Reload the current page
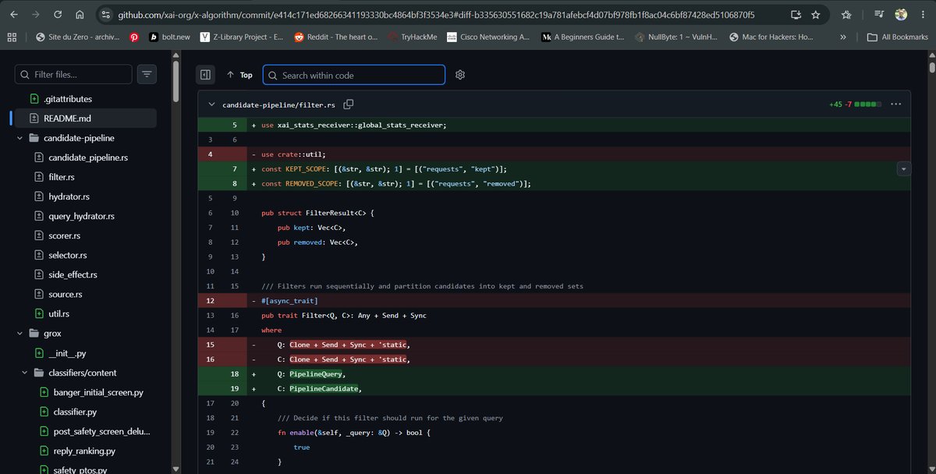Viewport: 936px width, 474px height. click(x=58, y=15)
